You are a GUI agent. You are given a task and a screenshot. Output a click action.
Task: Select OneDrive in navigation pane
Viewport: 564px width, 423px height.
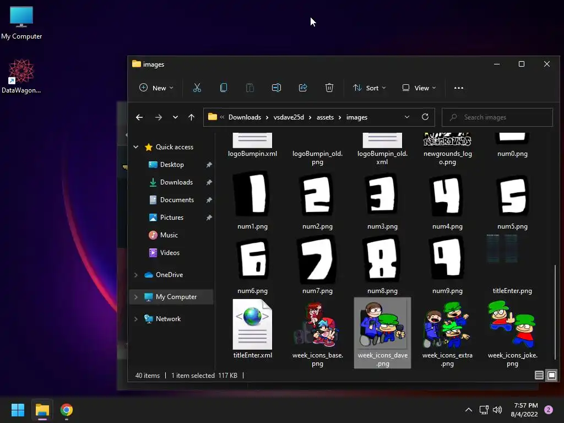tap(169, 275)
